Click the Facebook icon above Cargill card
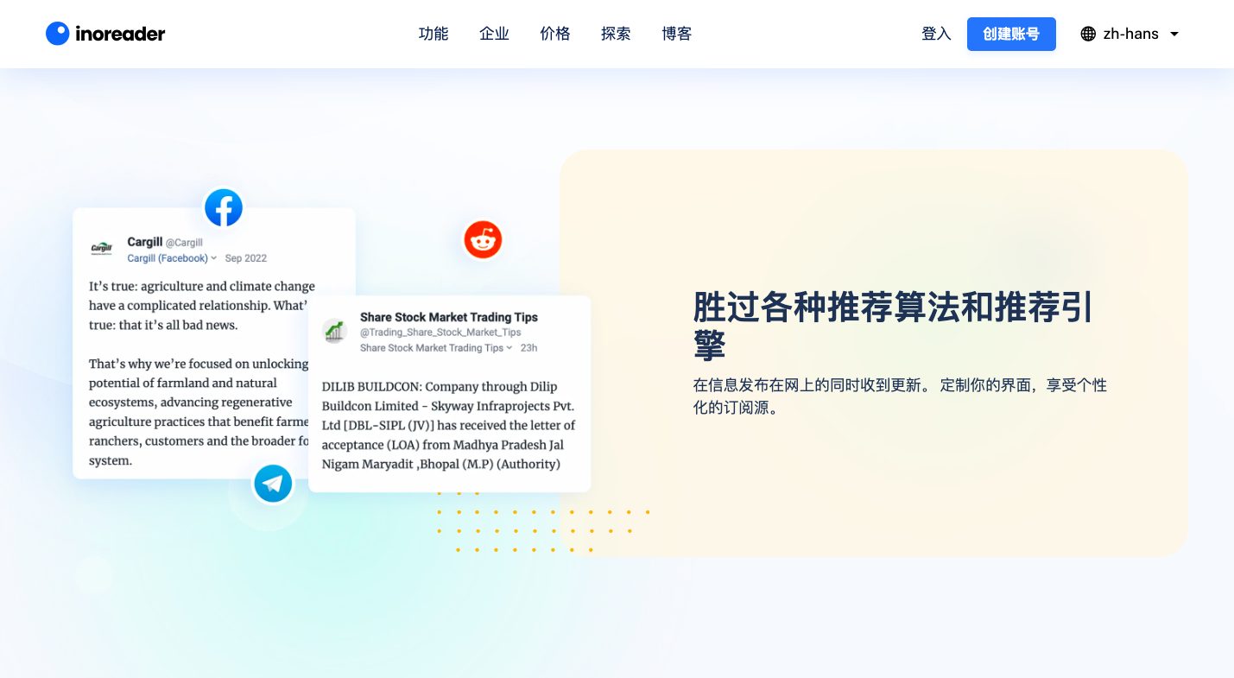Screen dimensions: 1234x678 224,208
